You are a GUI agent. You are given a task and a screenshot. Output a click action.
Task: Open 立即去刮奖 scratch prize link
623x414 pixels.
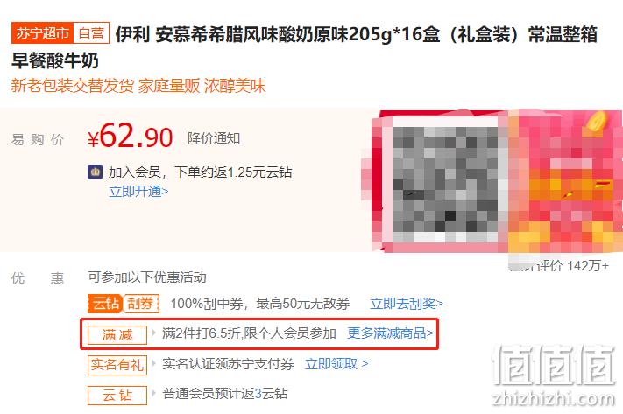[x=406, y=304]
